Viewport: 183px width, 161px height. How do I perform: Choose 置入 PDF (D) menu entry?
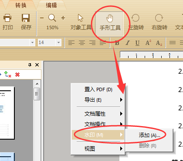(x=98, y=89)
